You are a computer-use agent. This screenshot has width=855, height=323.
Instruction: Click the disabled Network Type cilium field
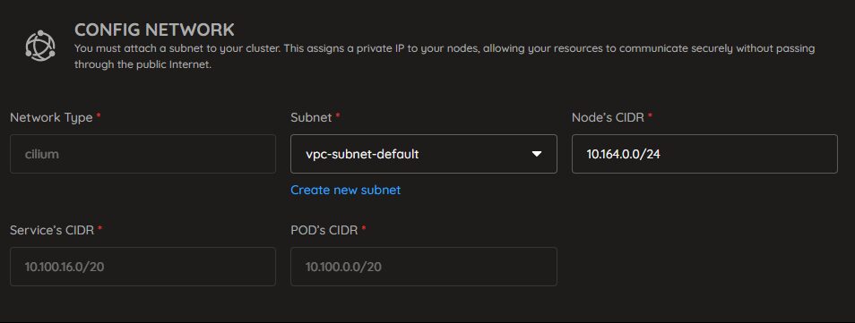tap(142, 154)
